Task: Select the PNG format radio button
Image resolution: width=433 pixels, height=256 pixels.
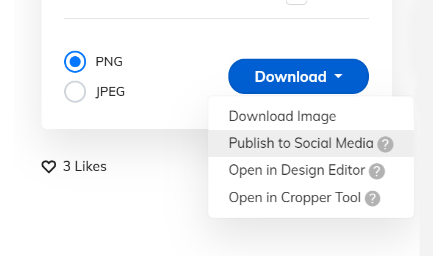Action: (x=75, y=62)
